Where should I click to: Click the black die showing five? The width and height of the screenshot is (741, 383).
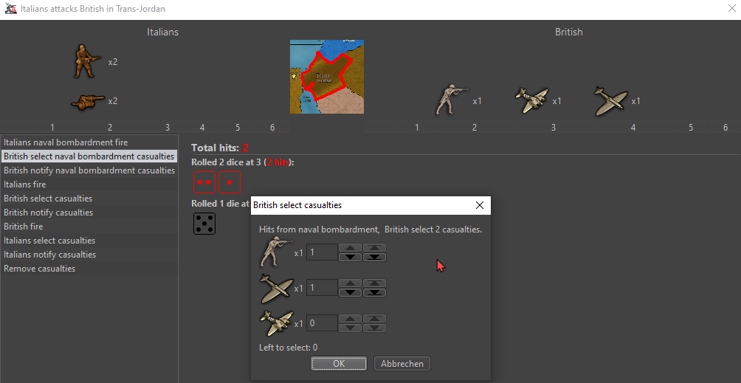pyautogui.click(x=204, y=224)
